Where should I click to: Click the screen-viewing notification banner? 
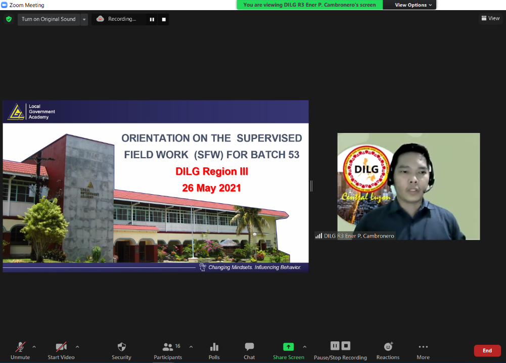[309, 5]
